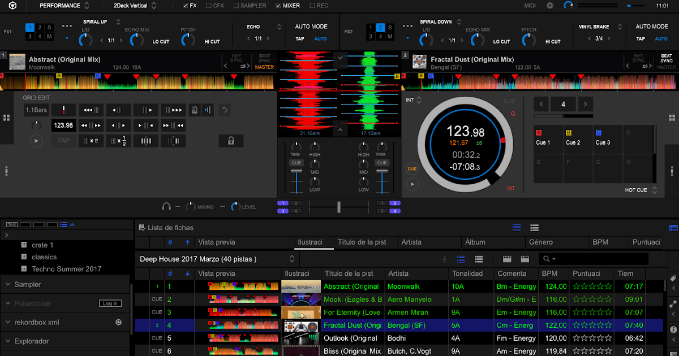This screenshot has height=356, width=679.
Task: Lock the beat grid with padlock button
Action: tap(231, 141)
